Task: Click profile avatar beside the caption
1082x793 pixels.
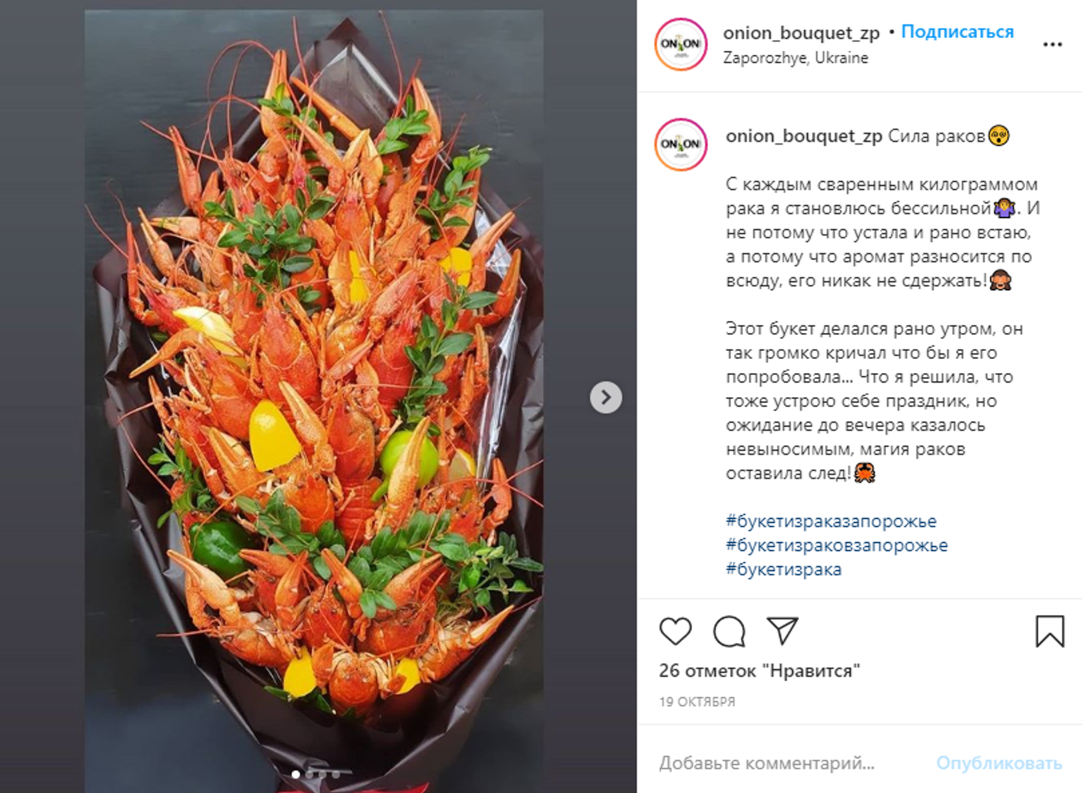Action: coord(681,145)
